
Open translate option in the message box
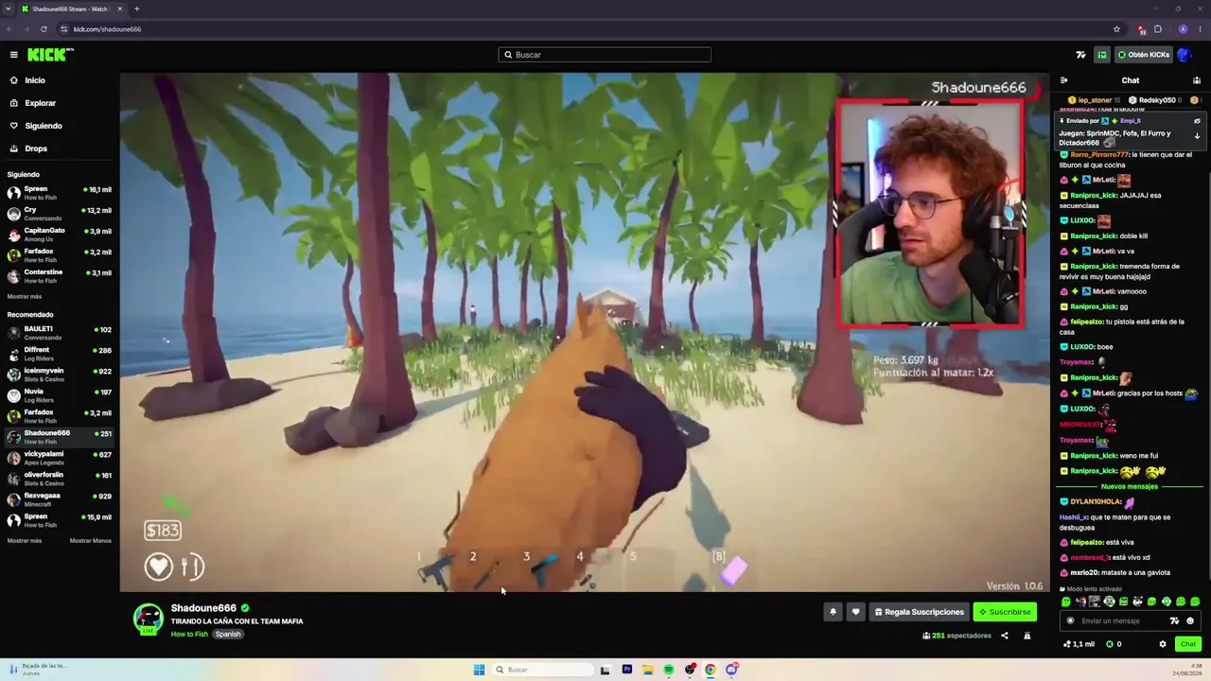click(x=1174, y=620)
